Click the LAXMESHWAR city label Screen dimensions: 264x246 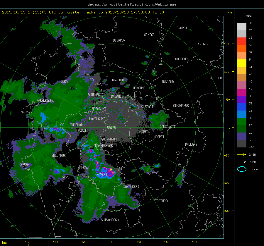(x=104, y=146)
